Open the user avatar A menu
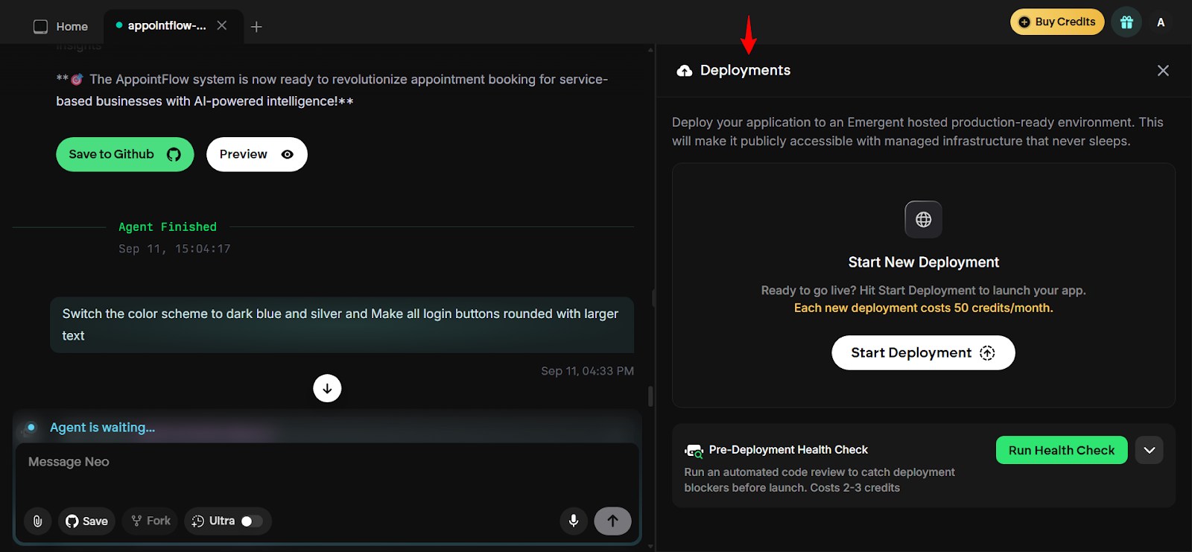 coord(1161,22)
